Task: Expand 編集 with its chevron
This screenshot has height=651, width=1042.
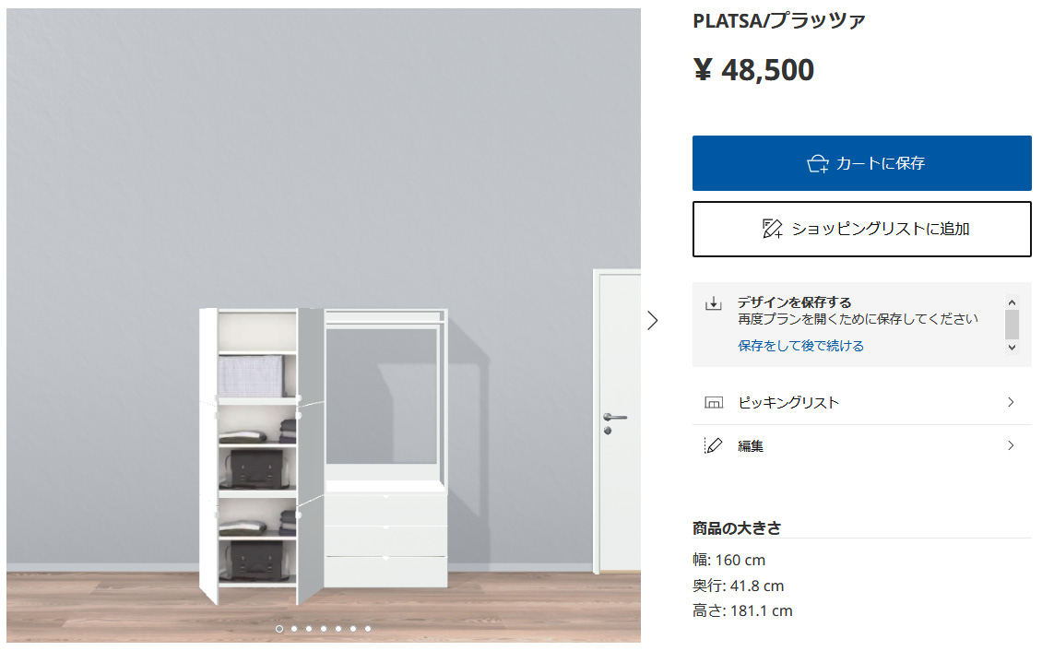Action: 1011,445
